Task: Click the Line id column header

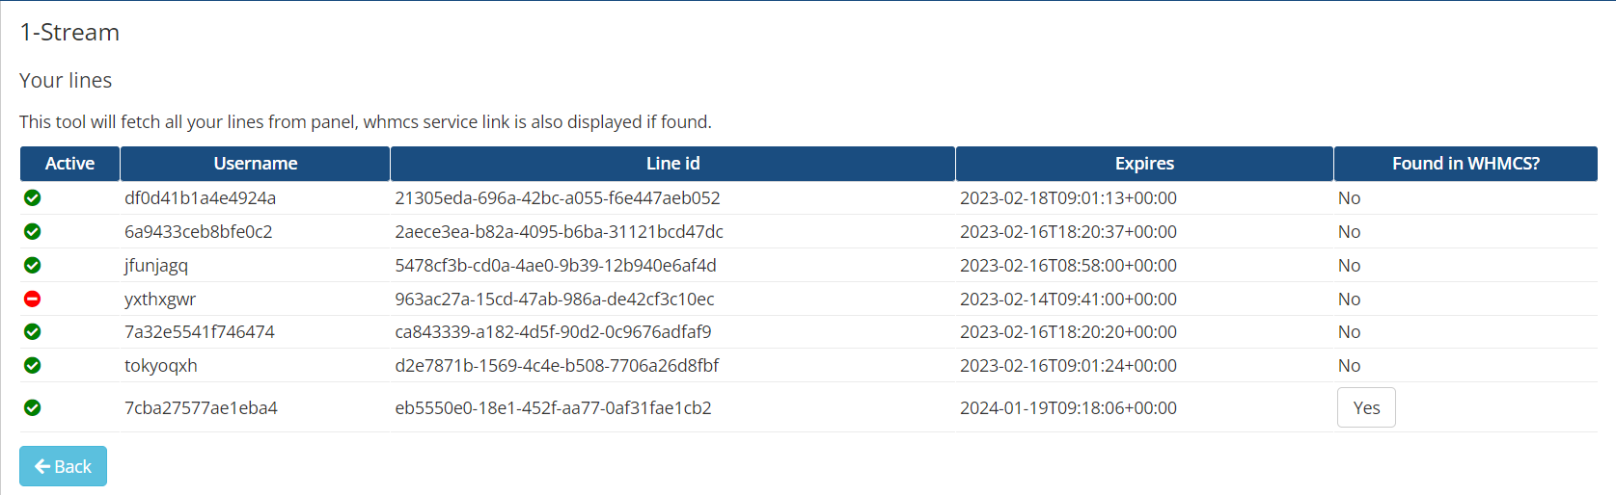Action: coord(672,164)
